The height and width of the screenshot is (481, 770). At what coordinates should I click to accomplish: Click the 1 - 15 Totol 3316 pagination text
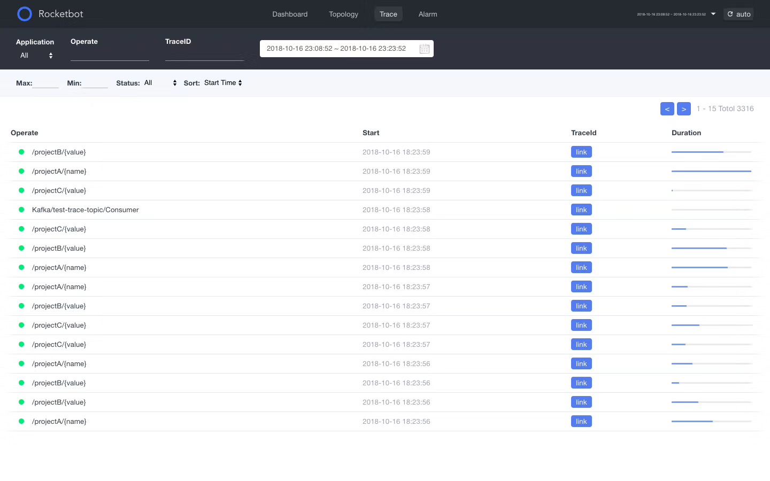click(x=725, y=108)
